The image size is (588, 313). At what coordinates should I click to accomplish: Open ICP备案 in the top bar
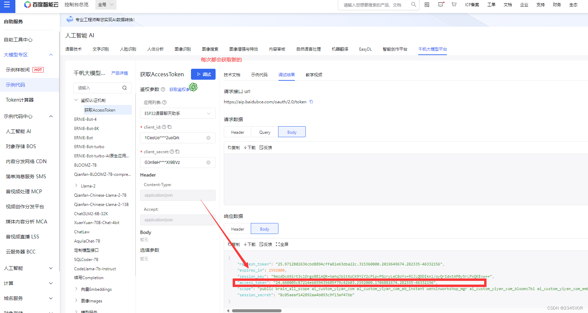pos(472,4)
